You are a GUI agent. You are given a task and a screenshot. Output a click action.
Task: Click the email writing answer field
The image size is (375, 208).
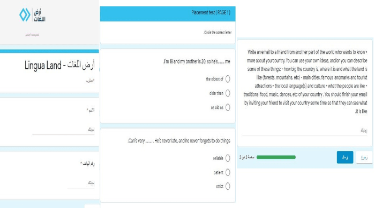tap(304, 131)
